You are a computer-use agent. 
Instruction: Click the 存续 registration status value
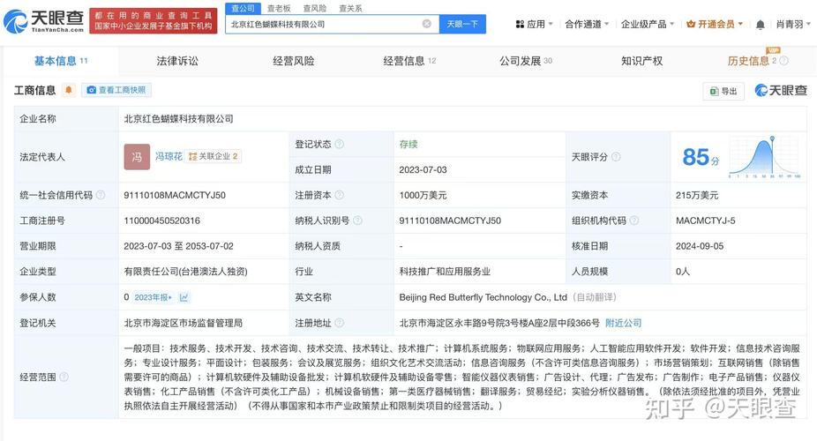(408, 145)
